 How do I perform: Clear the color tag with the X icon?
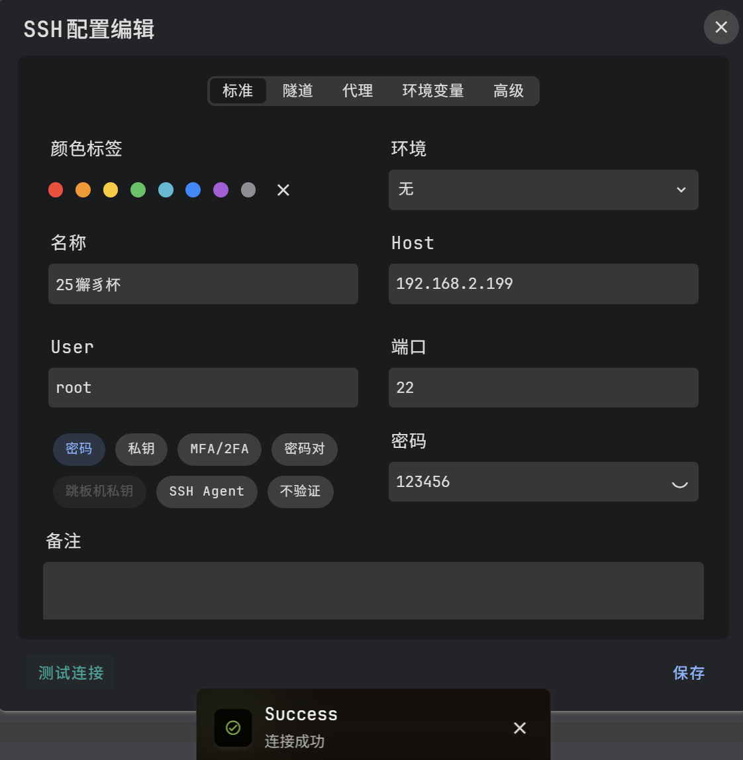coord(283,190)
